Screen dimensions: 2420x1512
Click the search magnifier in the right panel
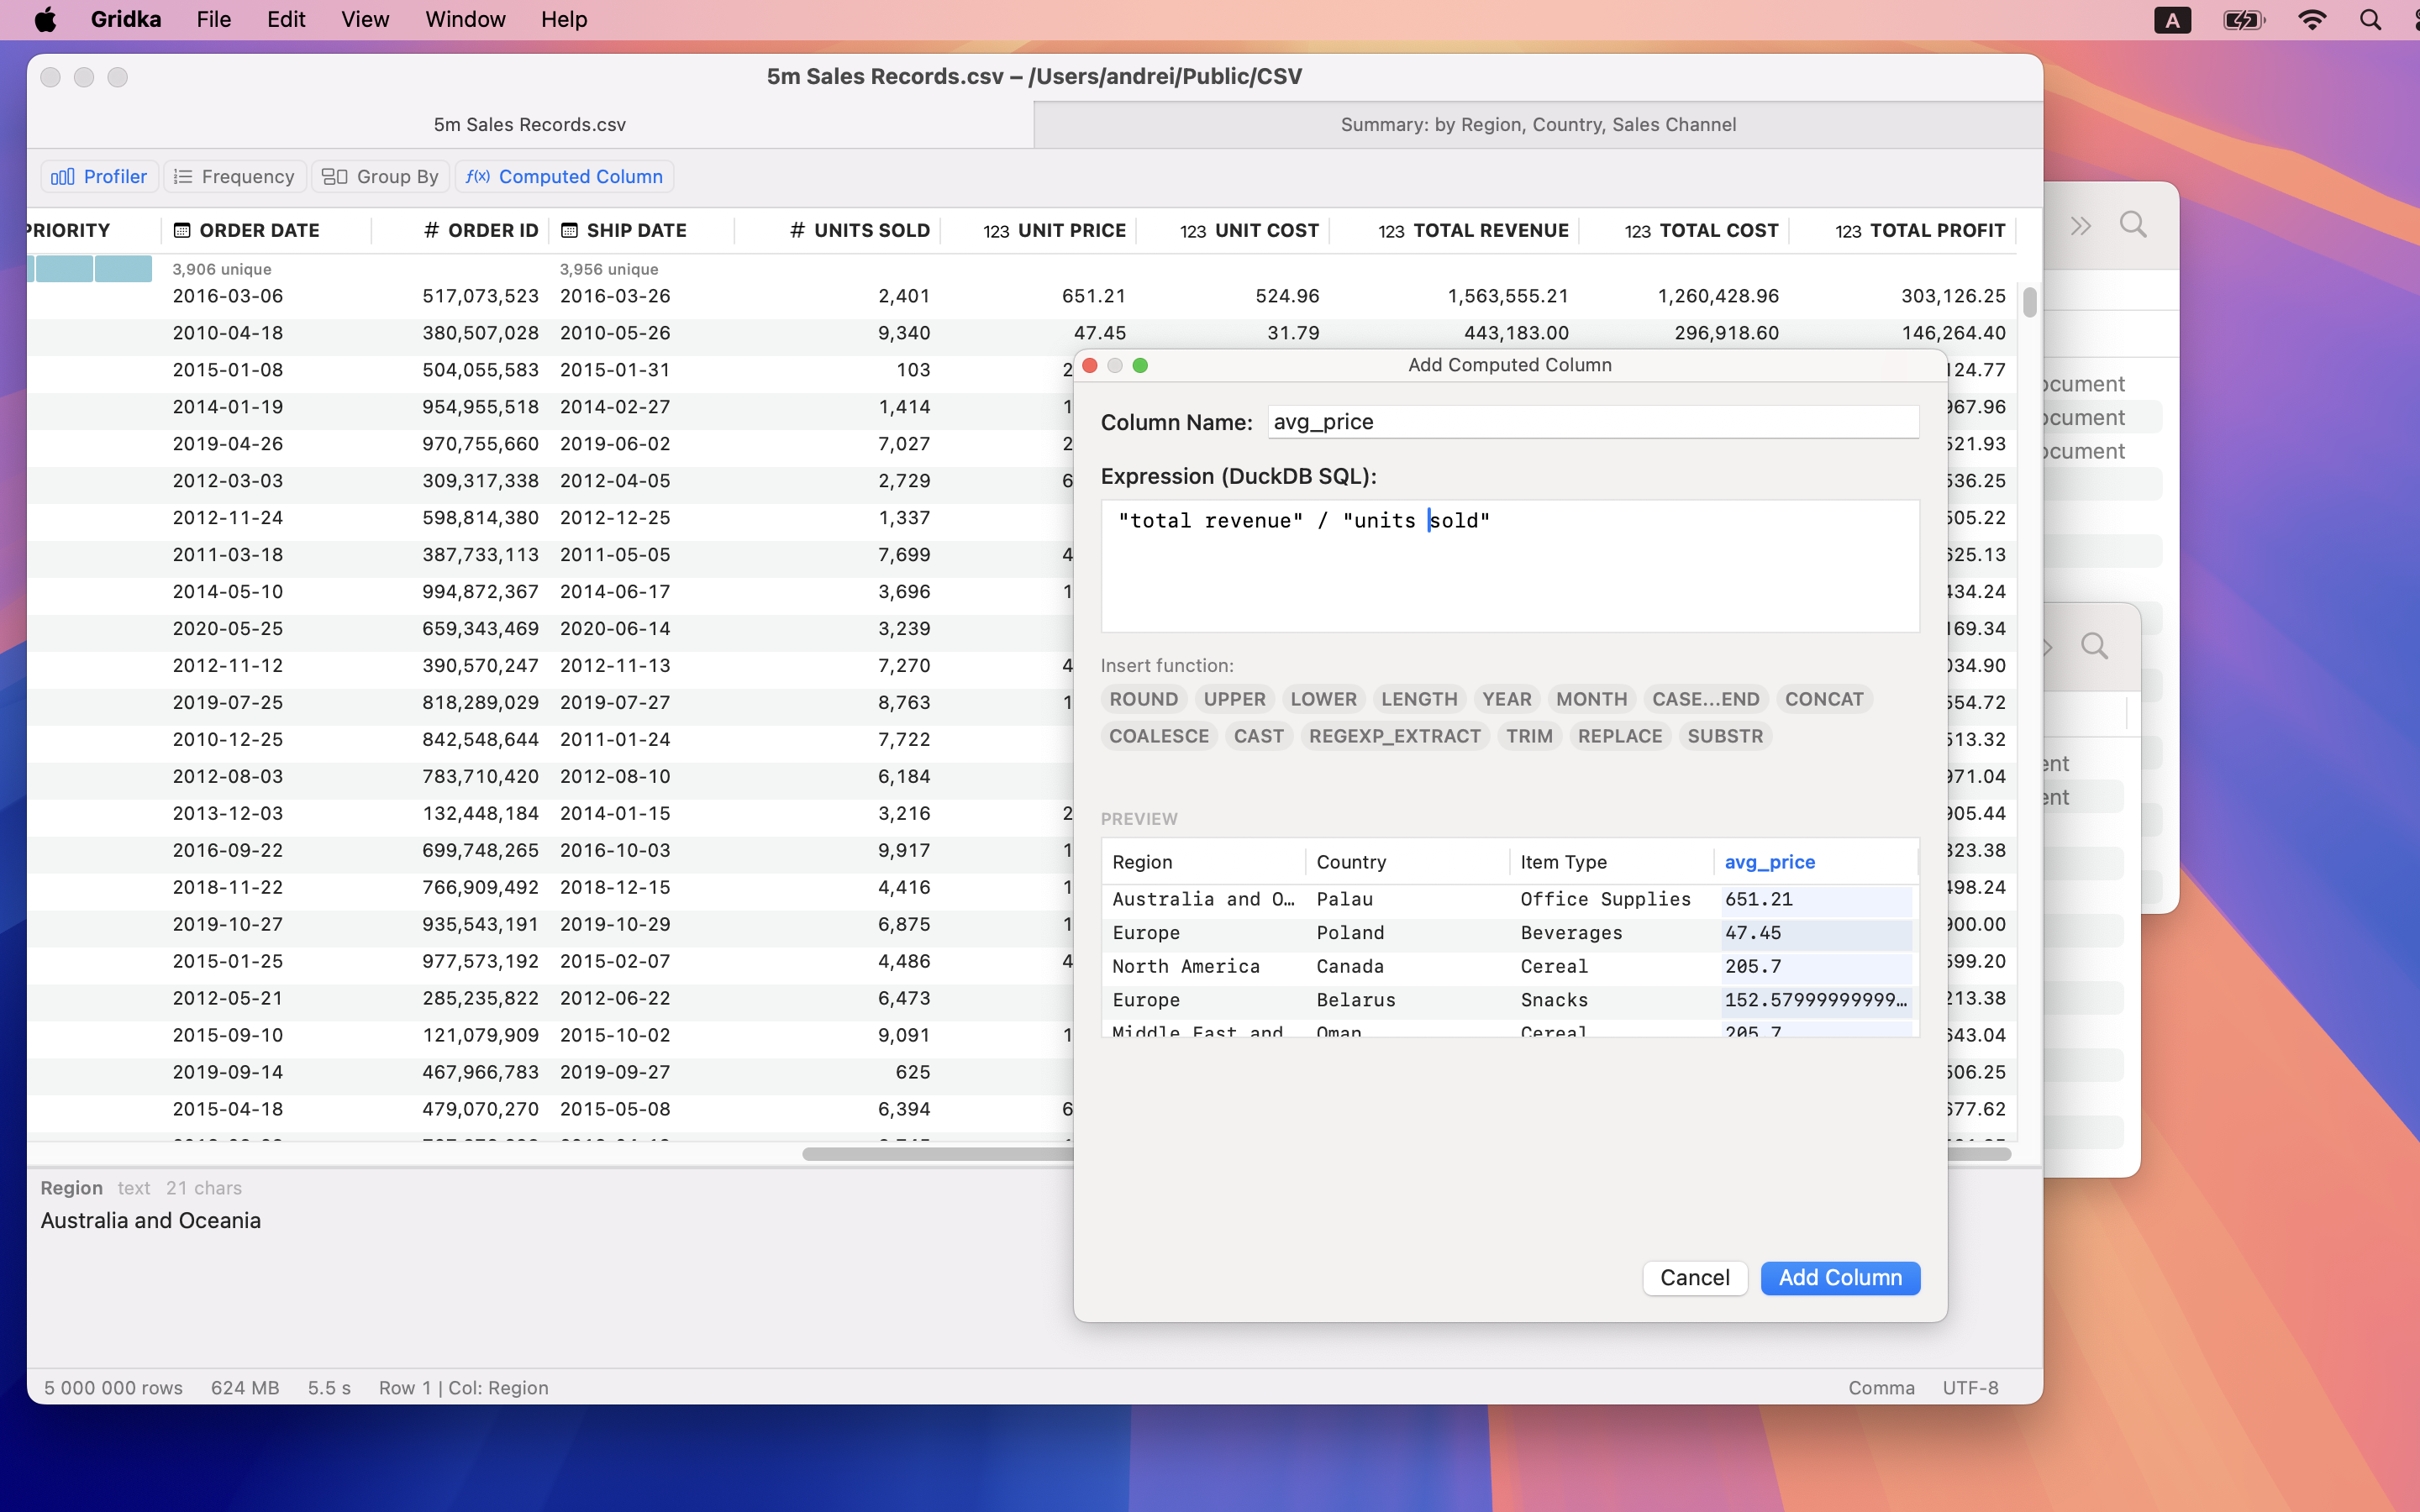tap(2132, 224)
